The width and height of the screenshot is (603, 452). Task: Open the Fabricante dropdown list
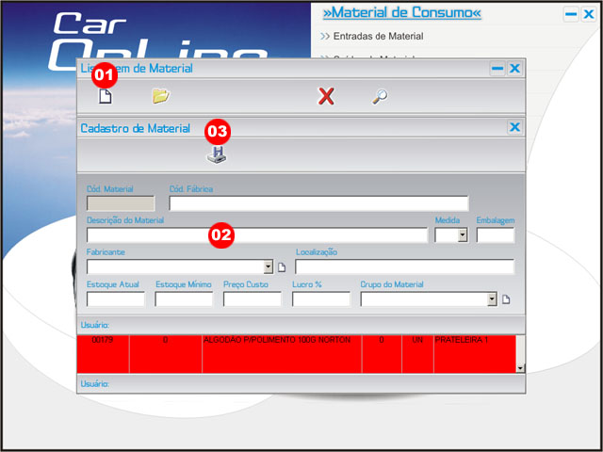point(269,266)
